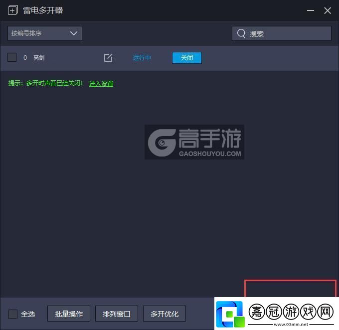This screenshot has width=339, height=330.
Task: Close the 雷电多开器 window
Action: 328,10
